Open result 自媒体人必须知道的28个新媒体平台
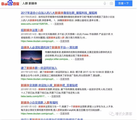 tap(49, 48)
